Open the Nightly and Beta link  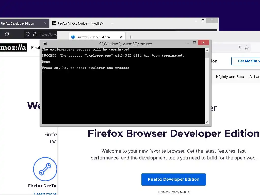click(x=230, y=77)
